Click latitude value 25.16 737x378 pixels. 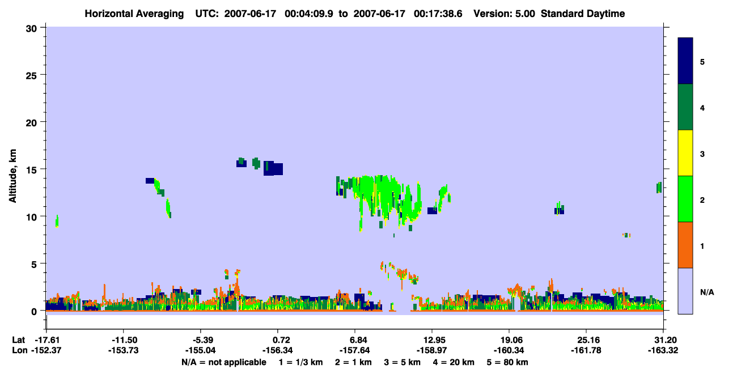[x=590, y=340]
